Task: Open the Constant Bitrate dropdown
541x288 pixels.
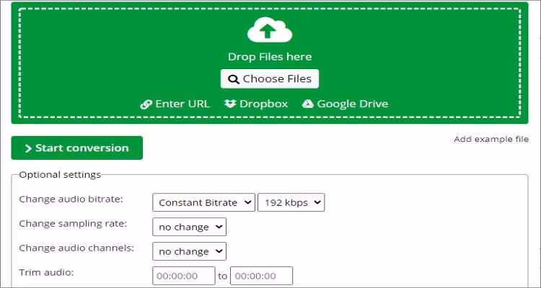Action: pos(203,202)
